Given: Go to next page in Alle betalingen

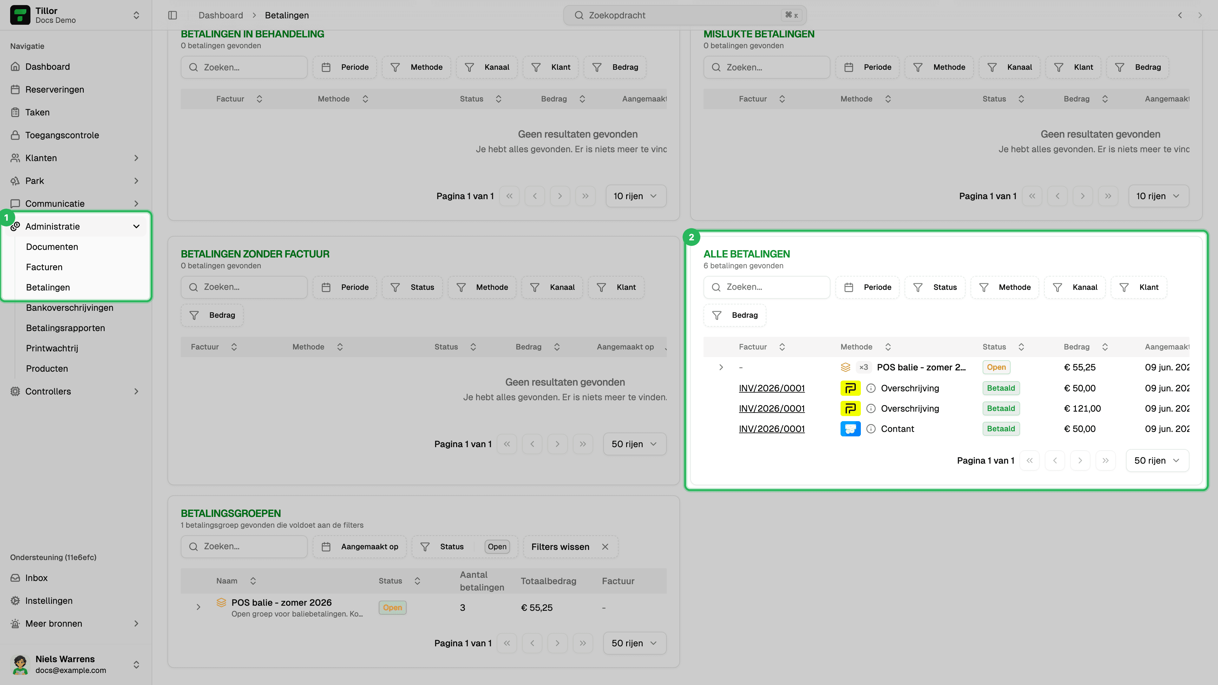Looking at the screenshot, I should click(1080, 460).
